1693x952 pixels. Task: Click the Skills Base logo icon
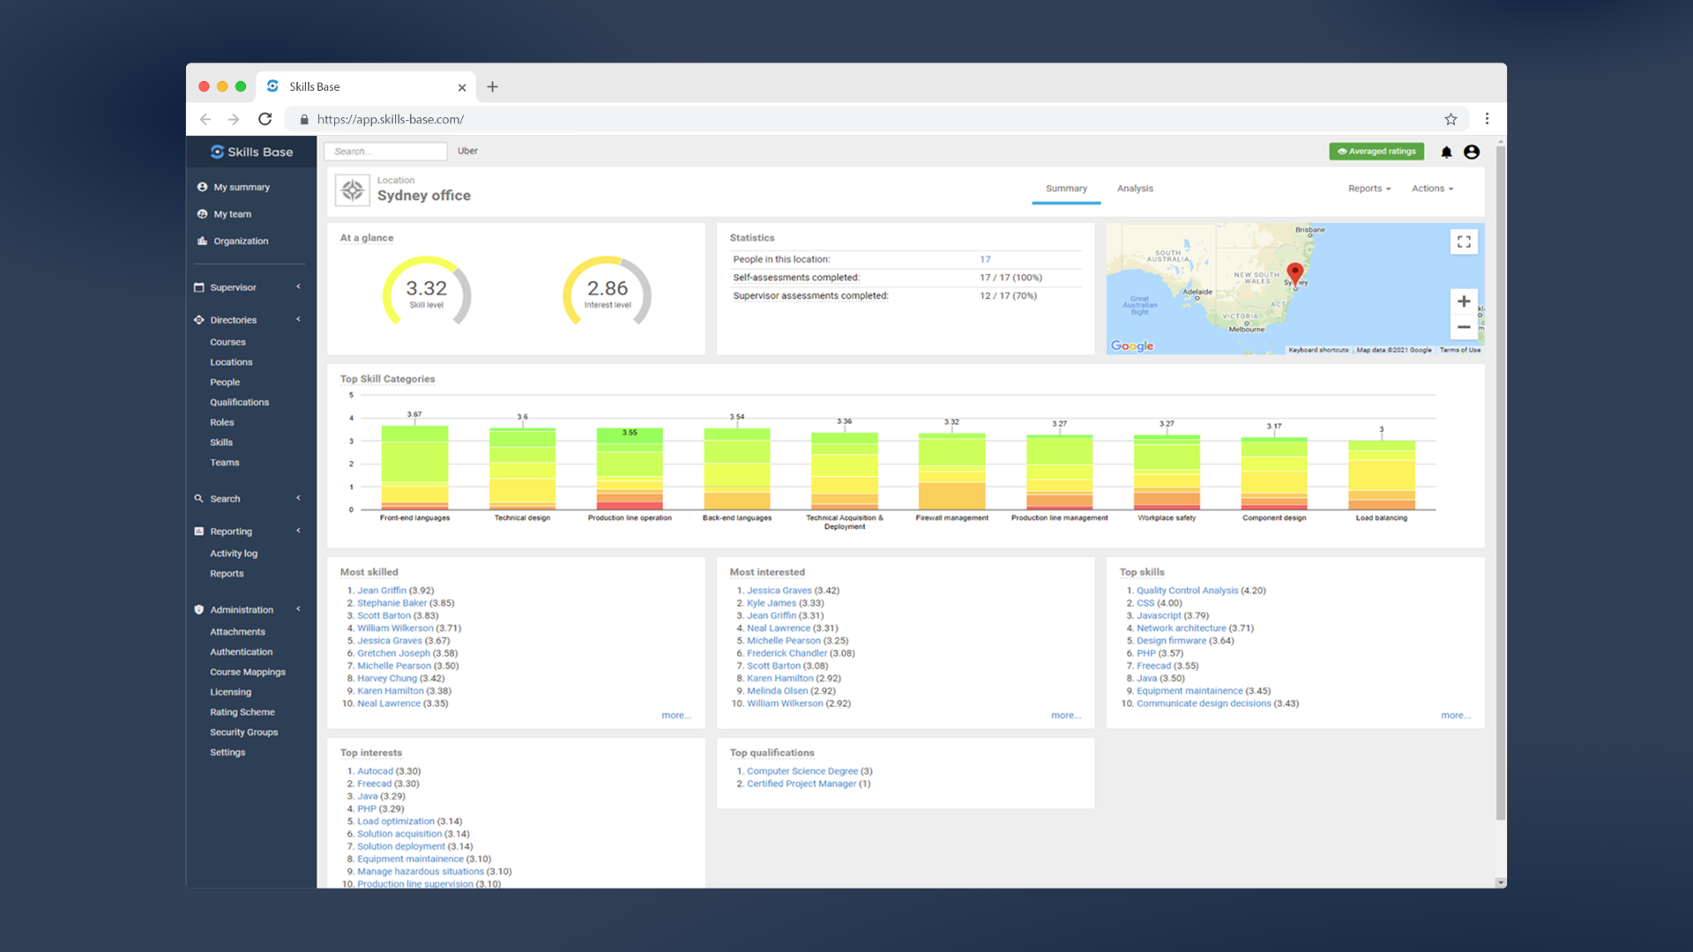[215, 151]
